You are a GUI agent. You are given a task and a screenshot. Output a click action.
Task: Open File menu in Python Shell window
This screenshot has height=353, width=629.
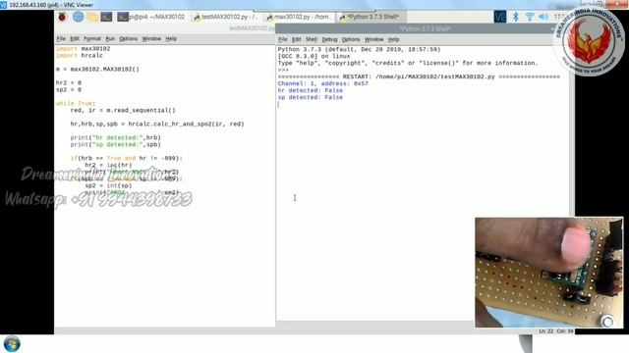[283, 39]
